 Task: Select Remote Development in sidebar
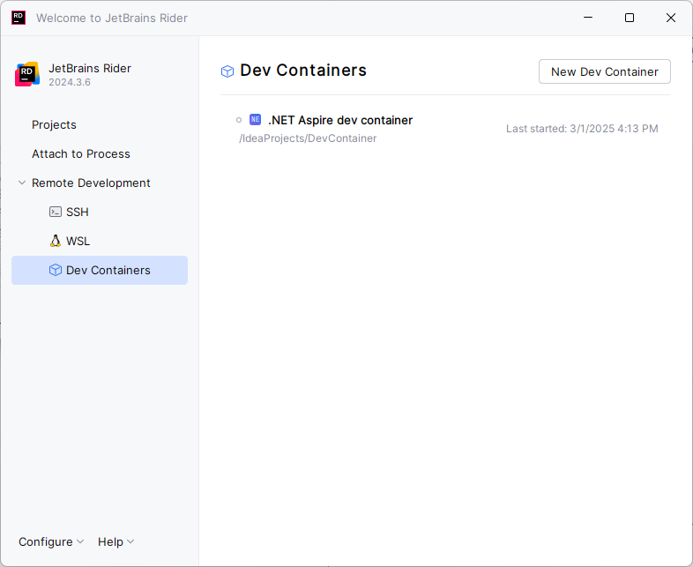coord(91,183)
